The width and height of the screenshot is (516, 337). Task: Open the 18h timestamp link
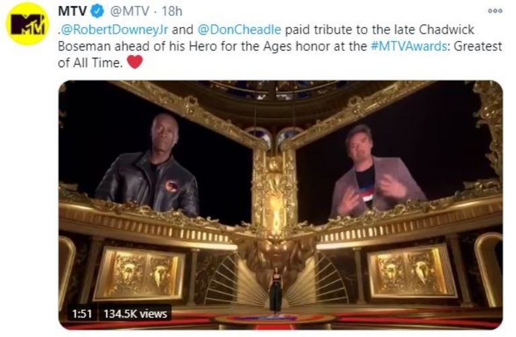[x=172, y=11]
